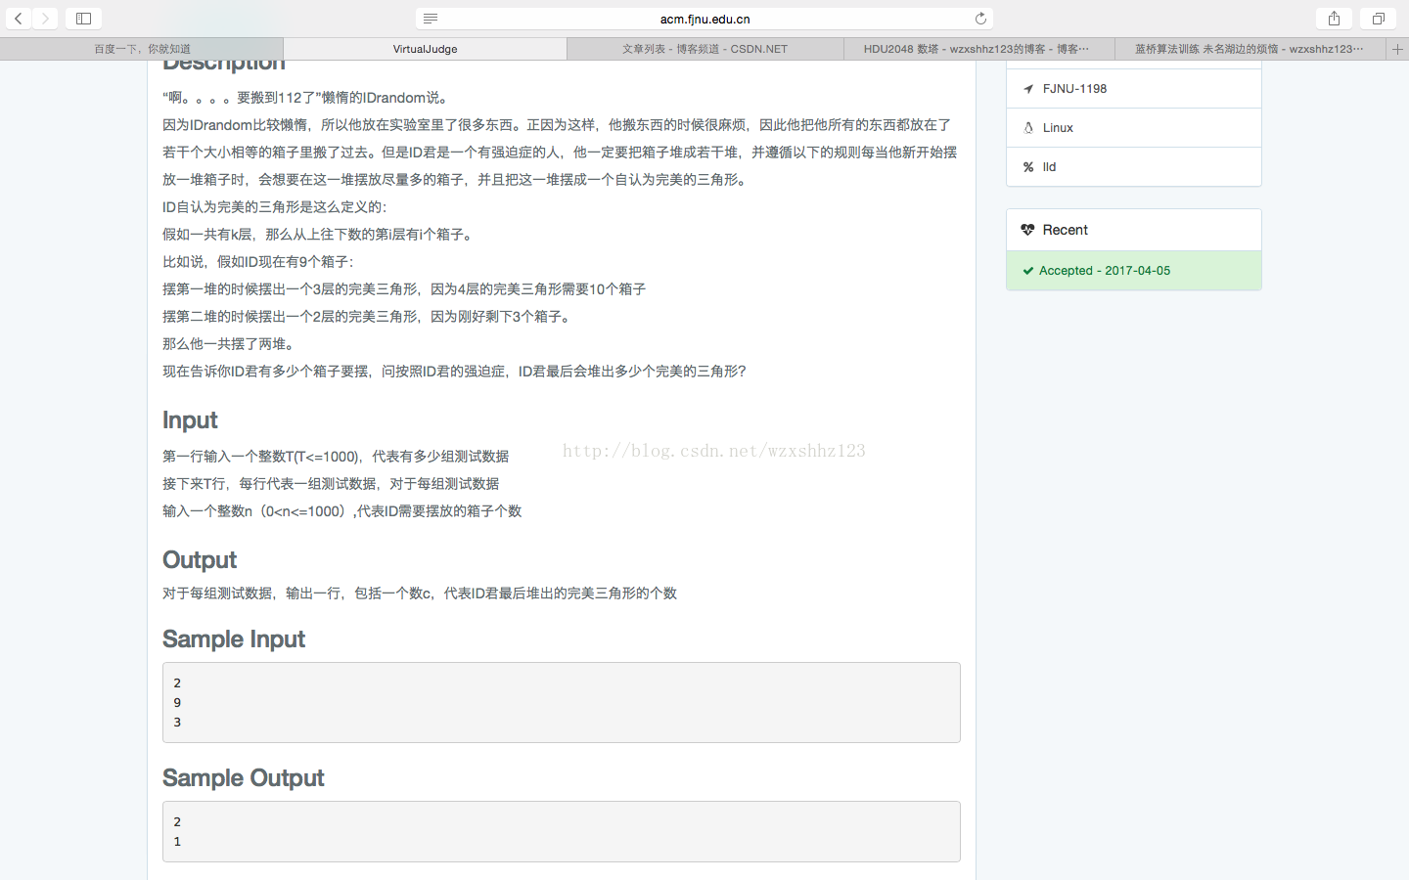
Task: Click the heartbeat icon beside Recent
Action: click(1027, 230)
